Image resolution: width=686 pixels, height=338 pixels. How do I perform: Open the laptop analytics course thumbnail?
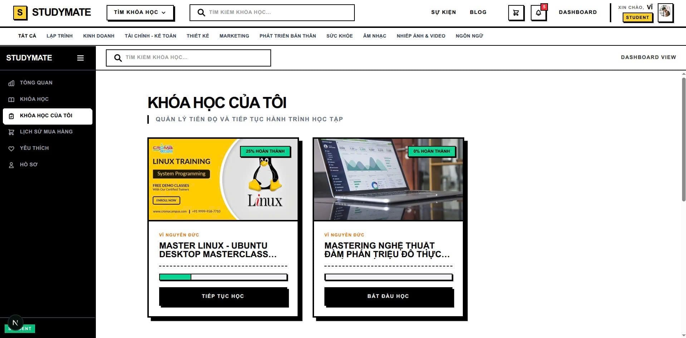pyautogui.click(x=388, y=179)
